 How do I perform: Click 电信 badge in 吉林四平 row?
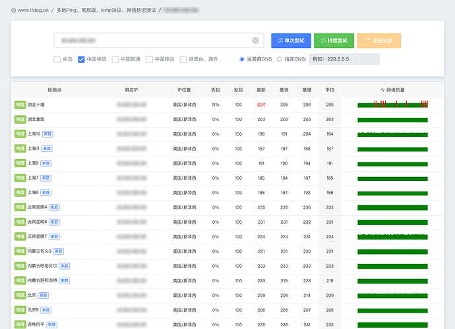pos(20,324)
